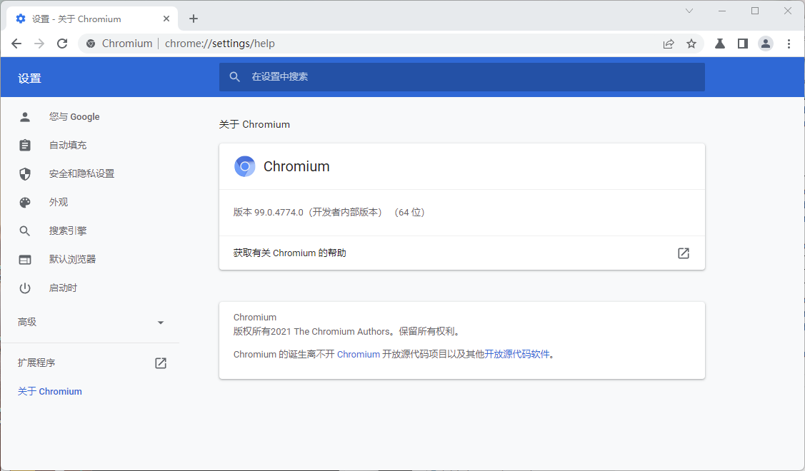Select the 您与 Google profile icon
Image resolution: width=805 pixels, height=471 pixels.
25,116
